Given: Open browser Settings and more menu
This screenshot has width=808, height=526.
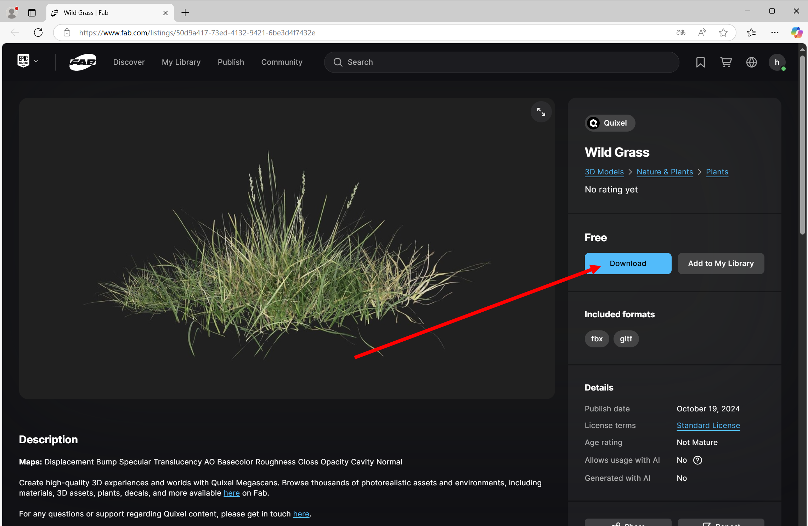Looking at the screenshot, I should point(775,33).
